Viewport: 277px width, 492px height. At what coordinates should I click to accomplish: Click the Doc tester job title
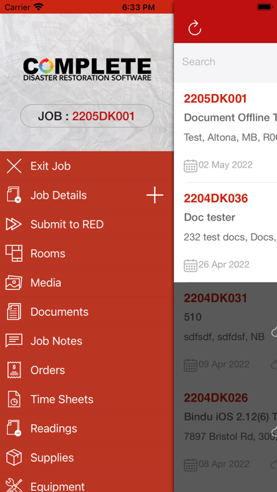click(210, 217)
